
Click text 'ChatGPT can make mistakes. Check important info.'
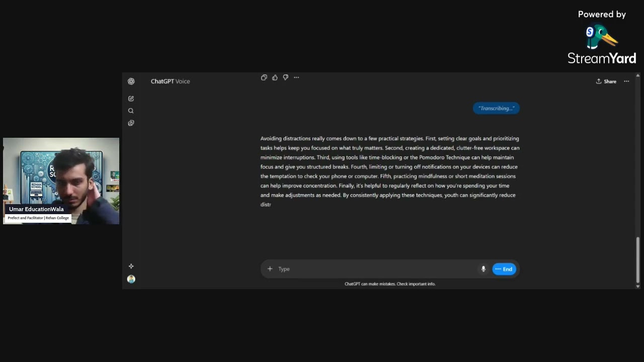point(390,284)
